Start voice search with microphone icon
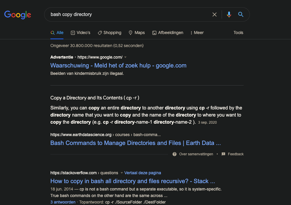Screen dimensions: 291x205 point(229,14)
